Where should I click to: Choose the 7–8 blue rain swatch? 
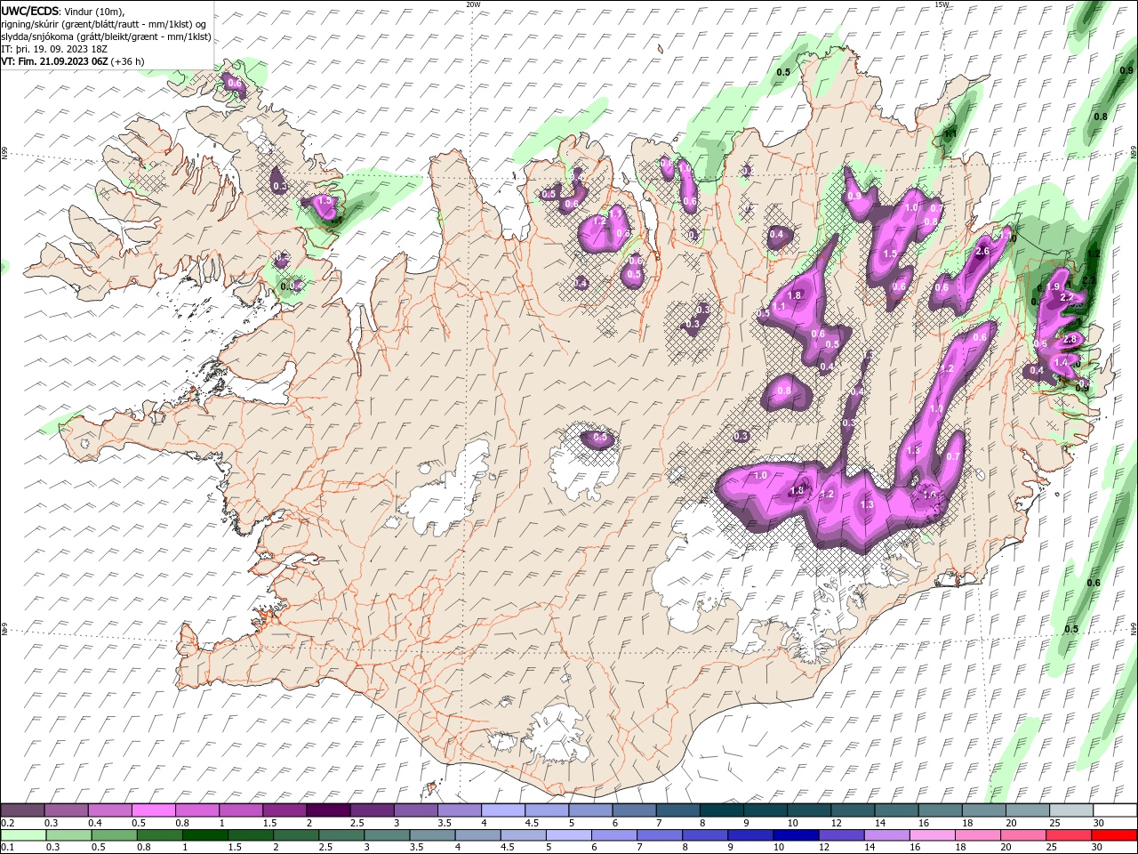659,835
